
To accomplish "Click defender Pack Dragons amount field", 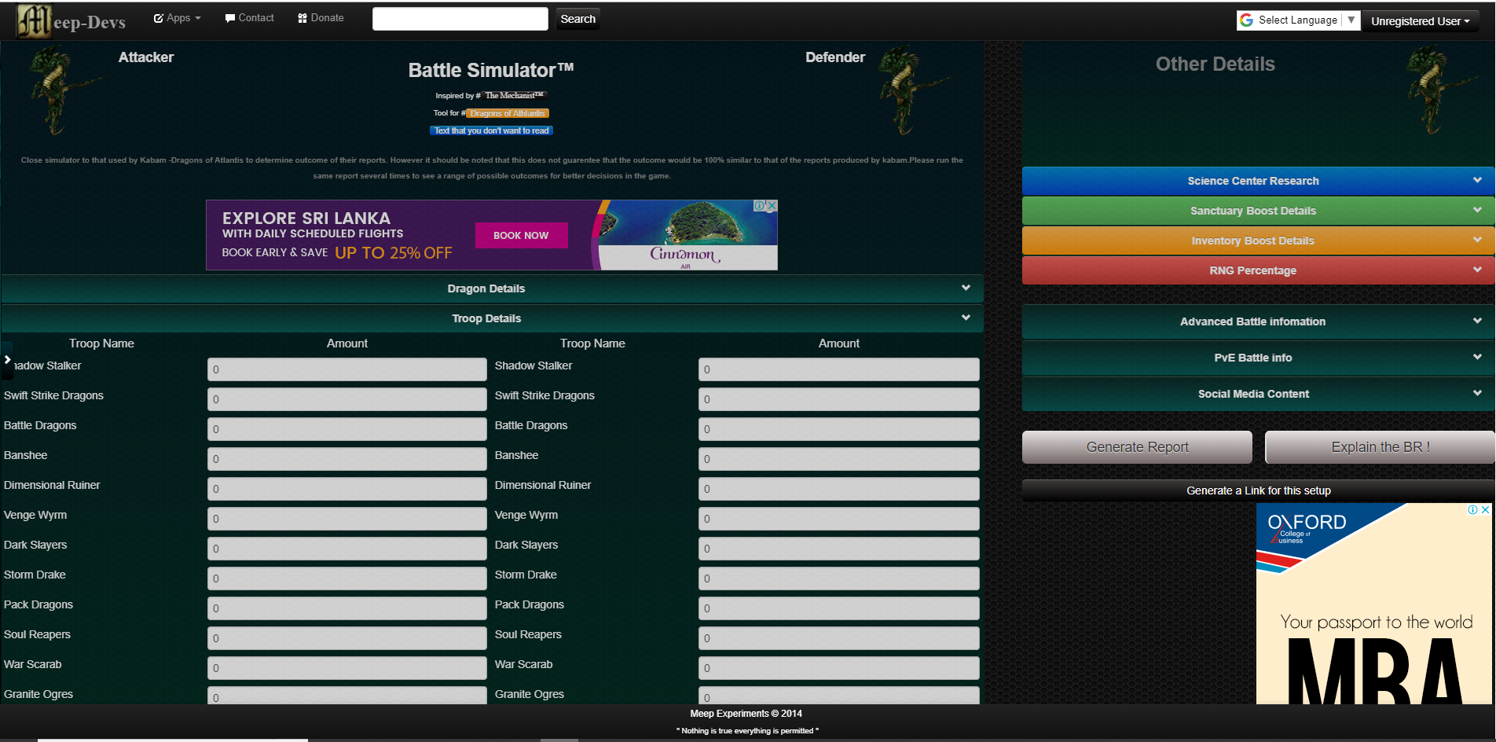I will (838, 608).
